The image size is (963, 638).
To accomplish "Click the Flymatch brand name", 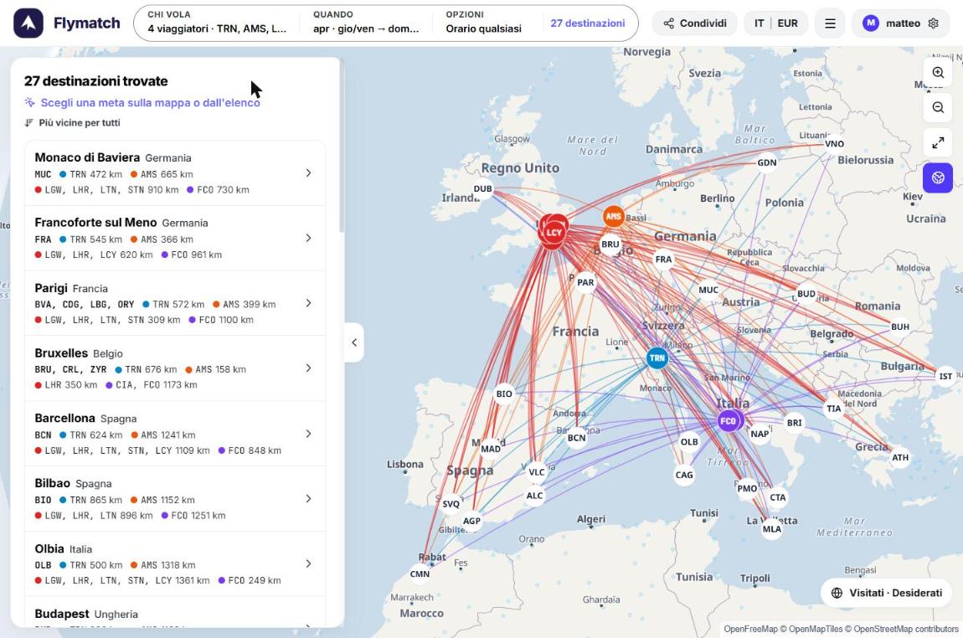I will click(x=86, y=23).
